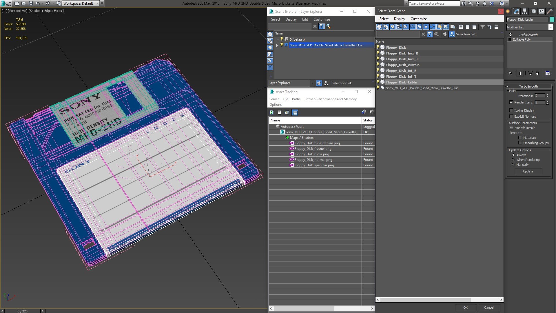Save the scene with the floppy icon
Screen dimensions: 556x313
coord(30,3)
